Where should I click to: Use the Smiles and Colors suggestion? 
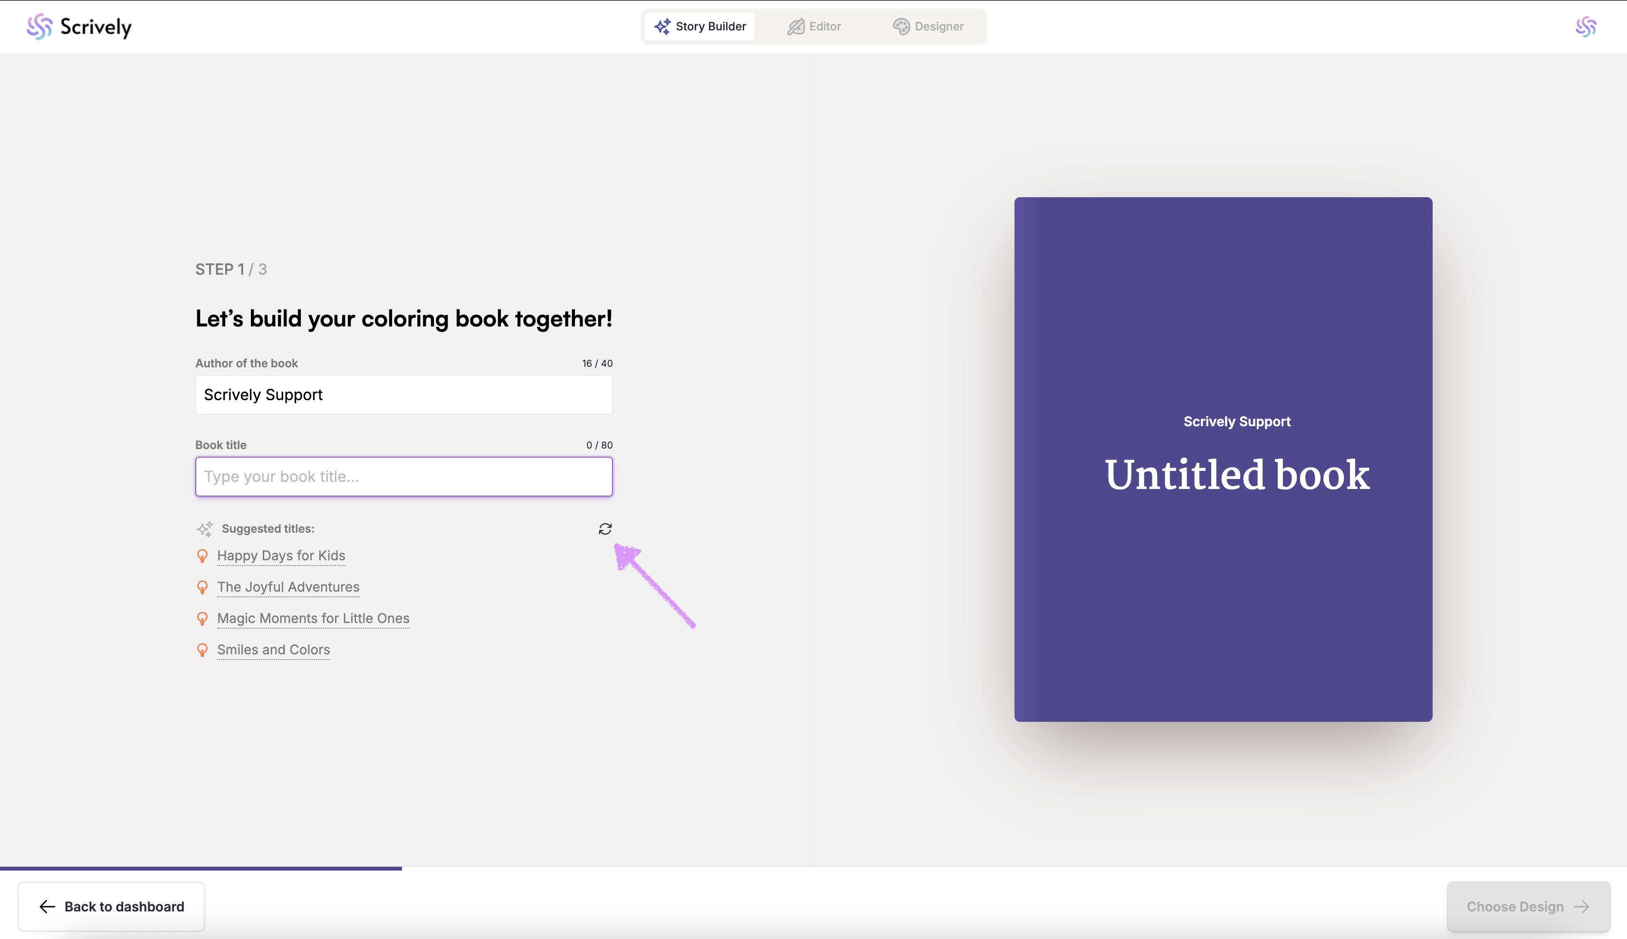(x=273, y=650)
